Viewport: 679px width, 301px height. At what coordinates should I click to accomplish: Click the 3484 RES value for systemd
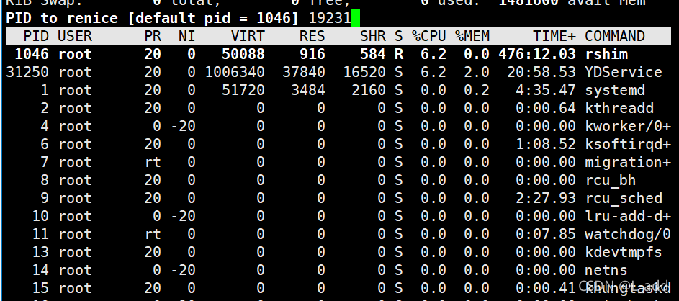click(308, 90)
